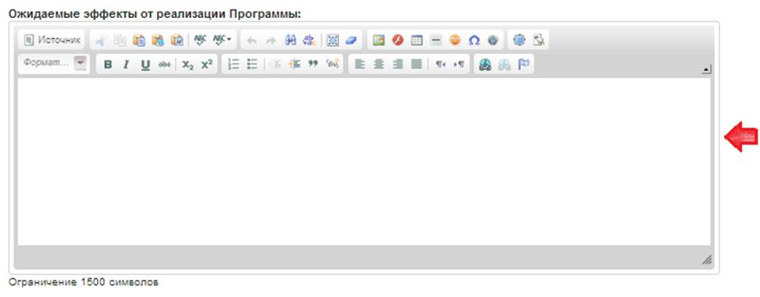This screenshot has width=760, height=297.
Task: Click the editor resize grip handle
Action: [707, 260]
